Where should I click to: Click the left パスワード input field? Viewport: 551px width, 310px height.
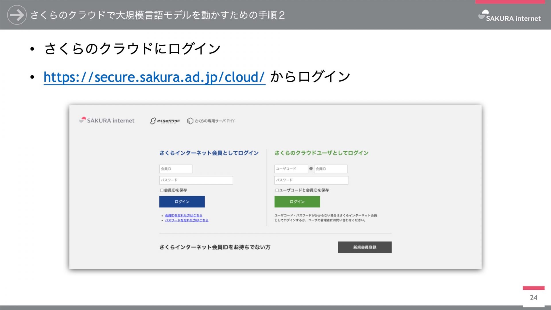tap(196, 180)
